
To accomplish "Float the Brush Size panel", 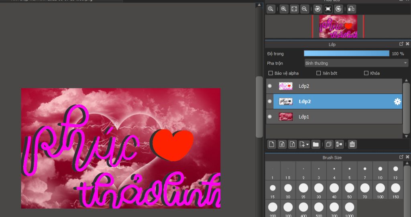I will [401, 157].
